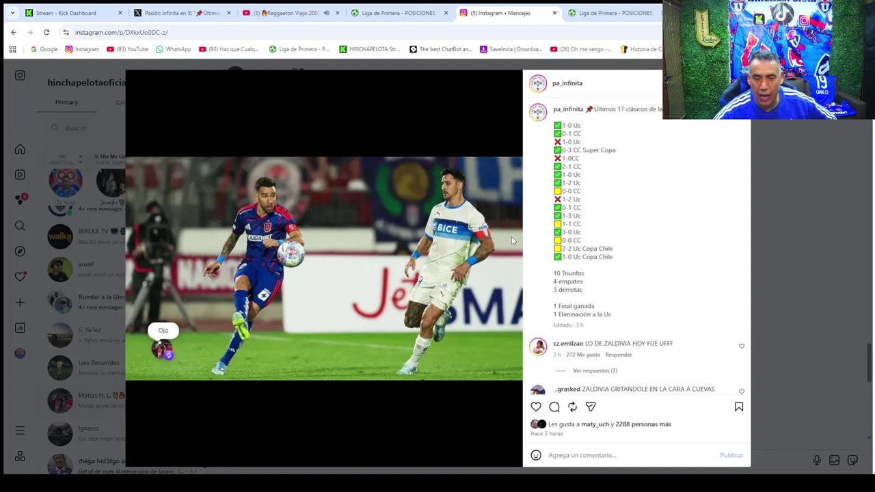Open the Ojo note bubble on the photo

(x=163, y=331)
